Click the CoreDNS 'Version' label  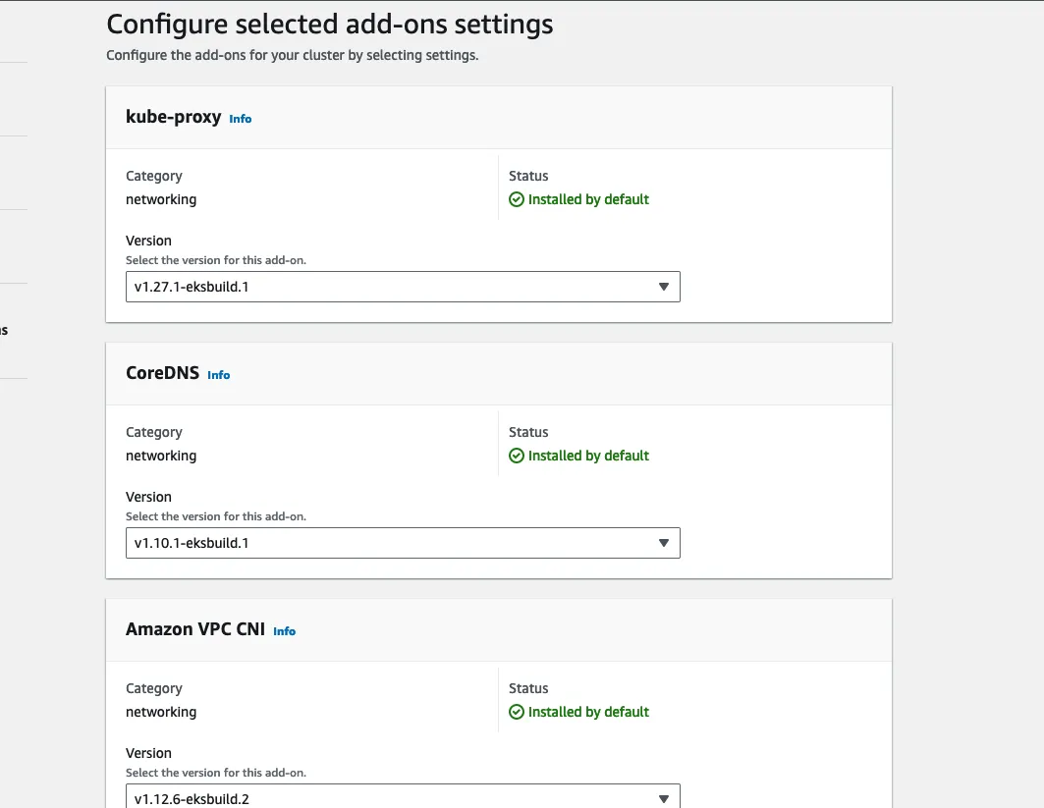(148, 497)
